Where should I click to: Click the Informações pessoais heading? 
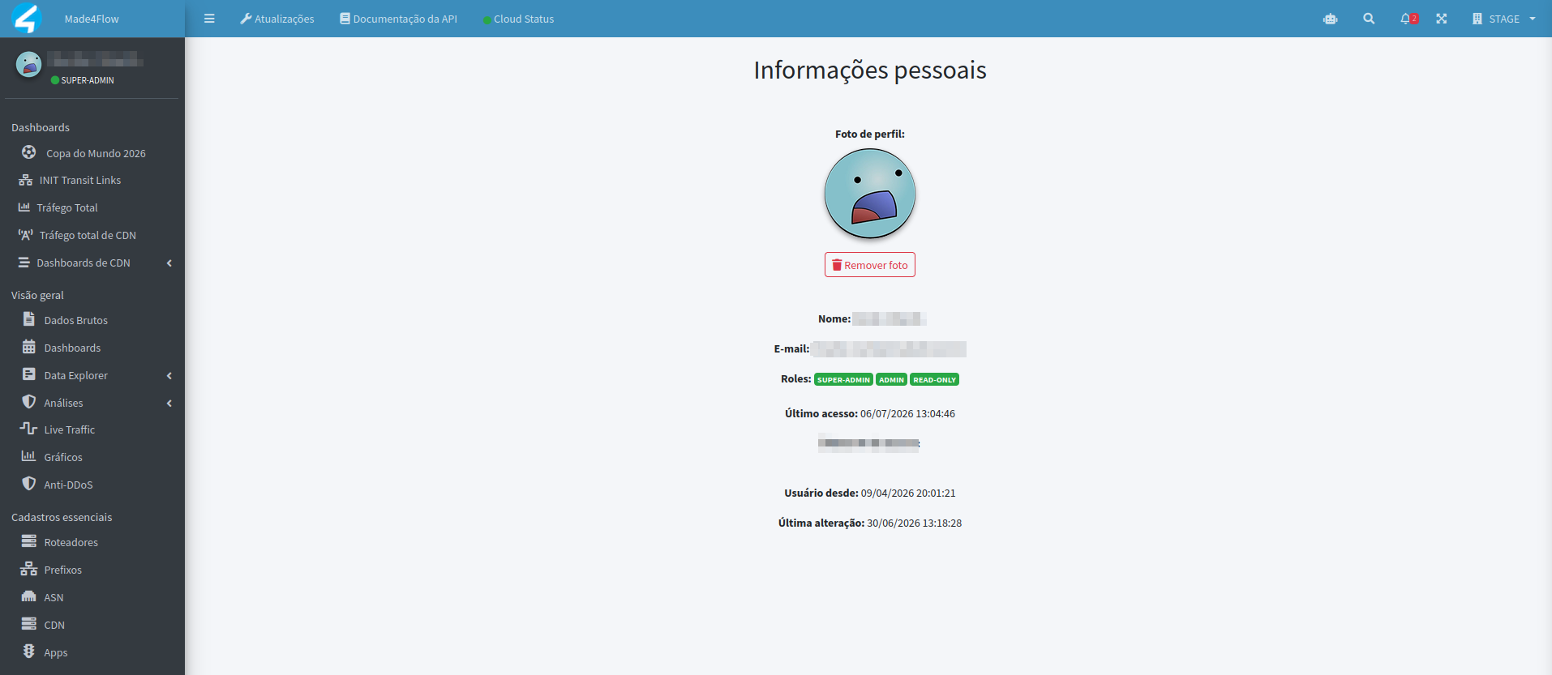[870, 70]
